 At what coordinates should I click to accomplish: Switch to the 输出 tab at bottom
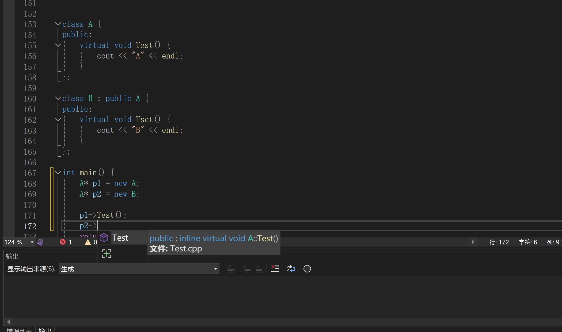pos(45,330)
